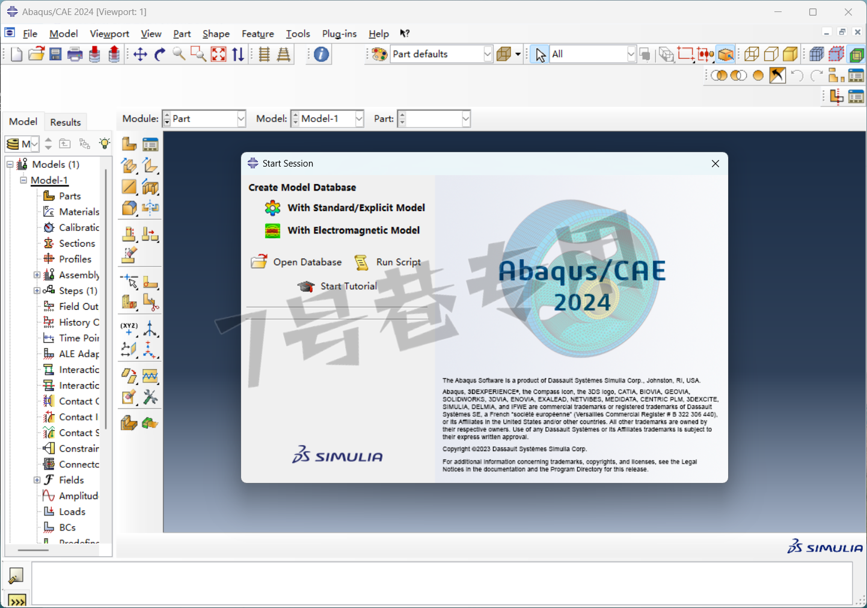Viewport: 867px width, 608px height.
Task: Click the message area icon at bottom left
Action: 16,576
